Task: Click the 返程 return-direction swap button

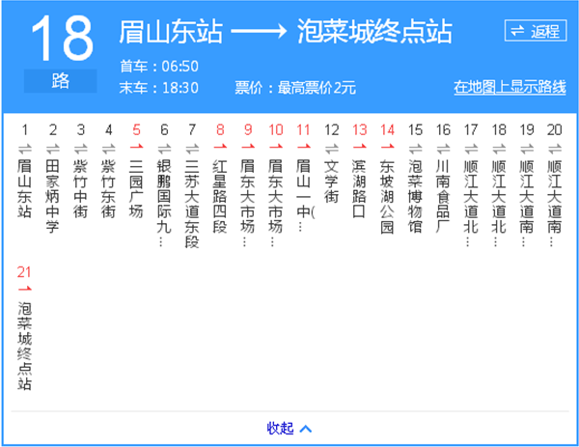Action: 536,31
